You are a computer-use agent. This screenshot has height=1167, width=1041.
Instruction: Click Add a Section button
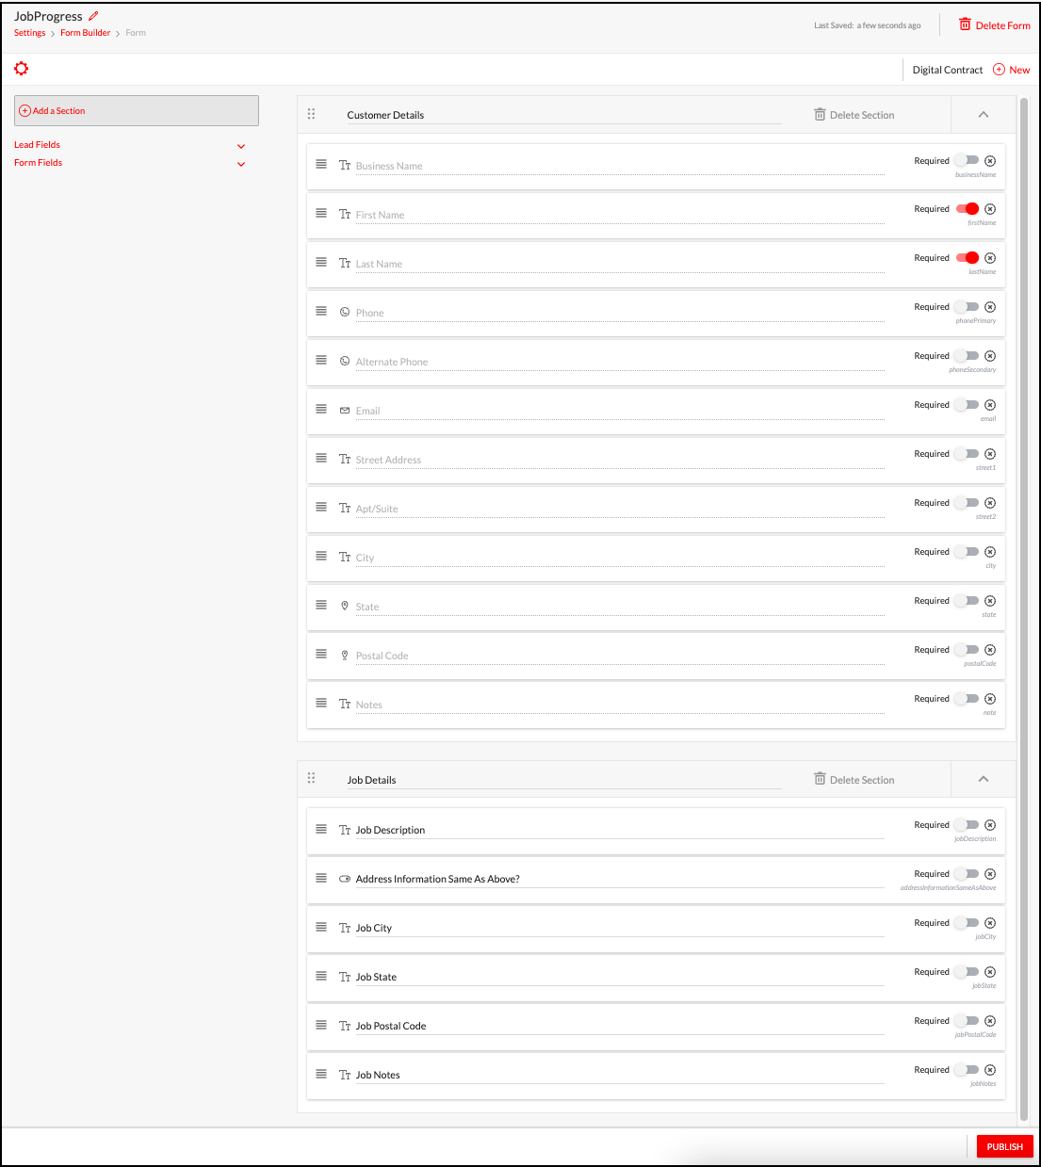point(137,110)
